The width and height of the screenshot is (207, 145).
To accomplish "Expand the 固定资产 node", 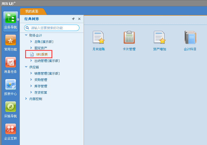I will pyautogui.click(x=31, y=48).
